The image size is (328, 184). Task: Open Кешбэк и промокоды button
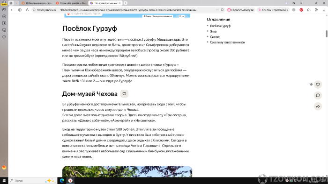(273, 10)
